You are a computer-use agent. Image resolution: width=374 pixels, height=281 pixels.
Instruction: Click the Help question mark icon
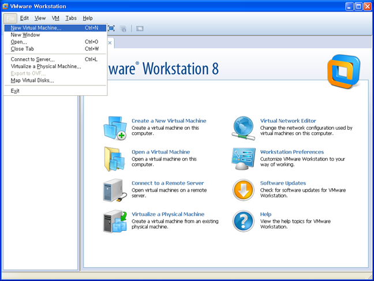[x=244, y=221]
